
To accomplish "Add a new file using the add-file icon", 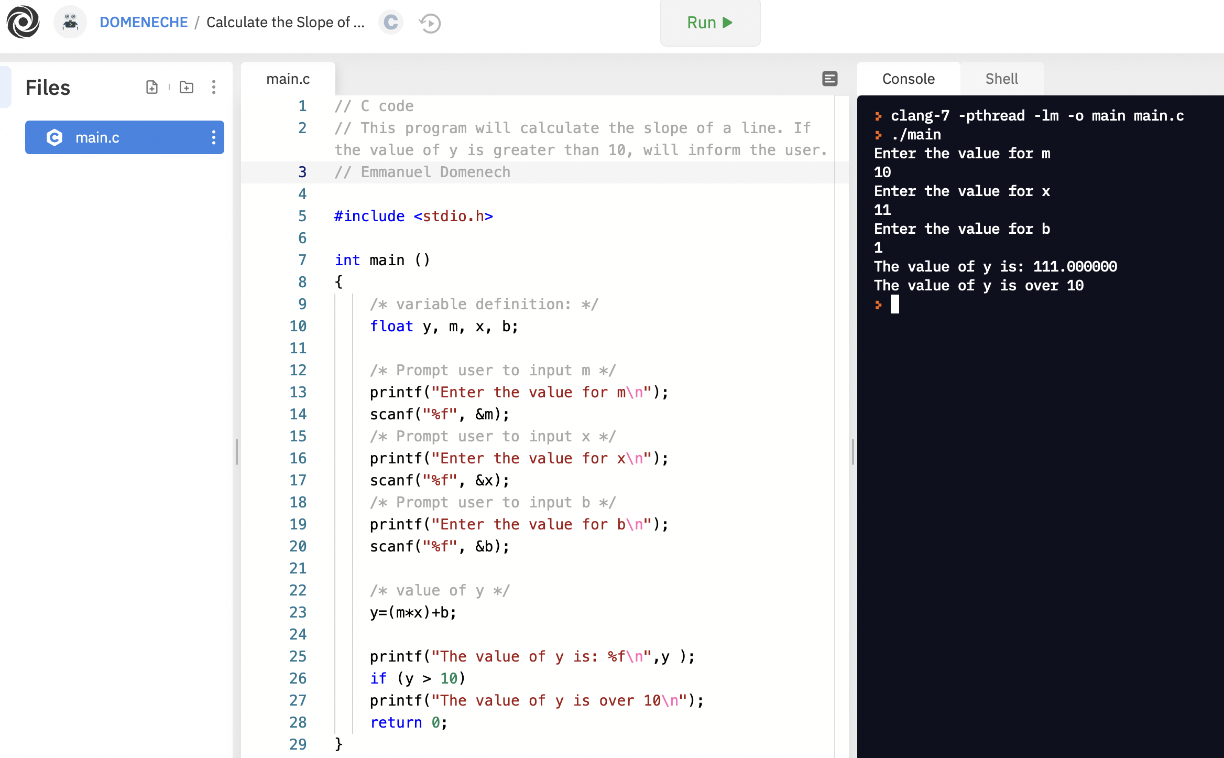I will pos(152,87).
